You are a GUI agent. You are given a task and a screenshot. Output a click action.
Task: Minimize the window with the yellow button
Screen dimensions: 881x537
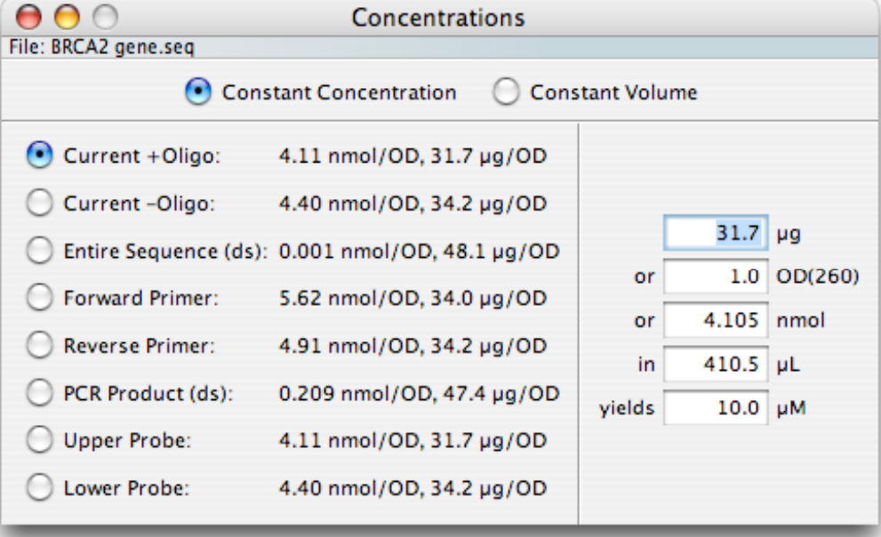(67, 17)
